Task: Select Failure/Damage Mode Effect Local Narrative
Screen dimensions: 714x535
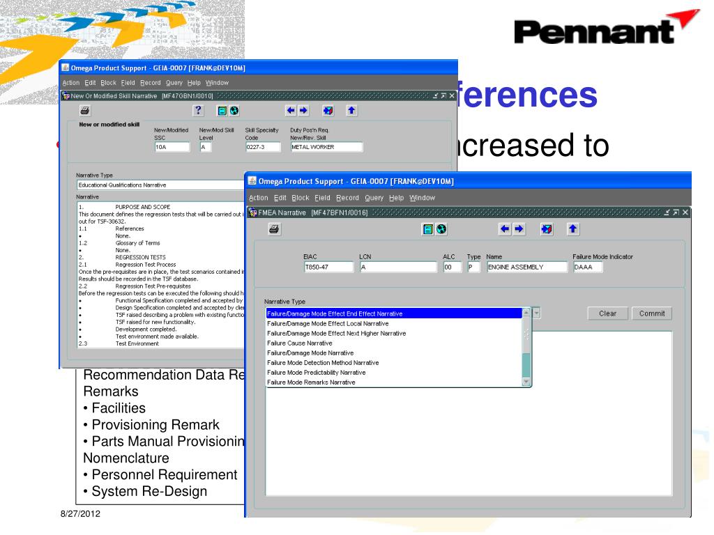Action: tap(394, 323)
